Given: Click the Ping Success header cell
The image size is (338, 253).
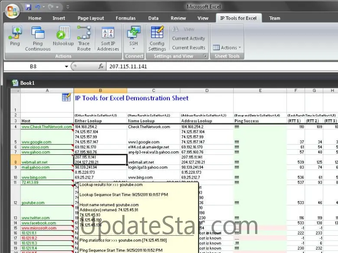Looking at the screenshot, I should 260,121.
